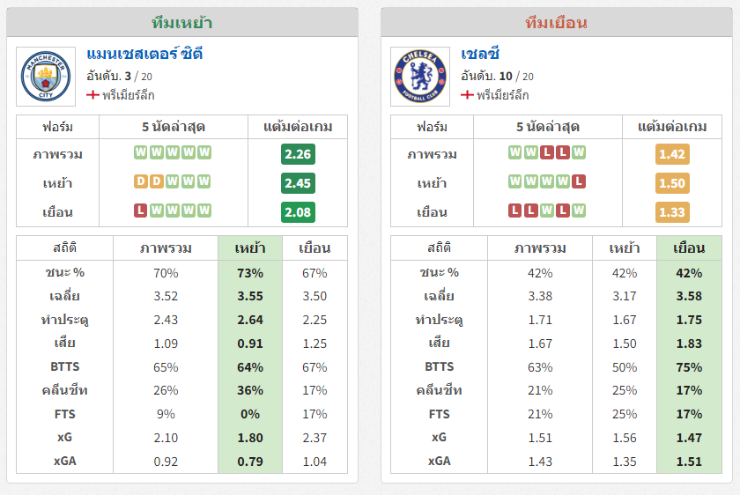Click Manchester City's away 2.08 points badge
The image size is (740, 495).
298,212
